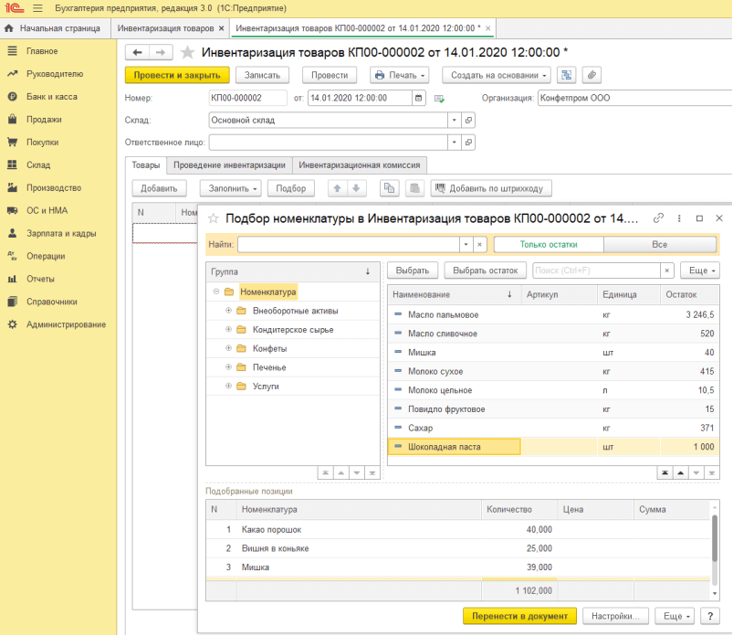Open the Администрирование section
This screenshot has width=733, height=636.
click(x=66, y=324)
